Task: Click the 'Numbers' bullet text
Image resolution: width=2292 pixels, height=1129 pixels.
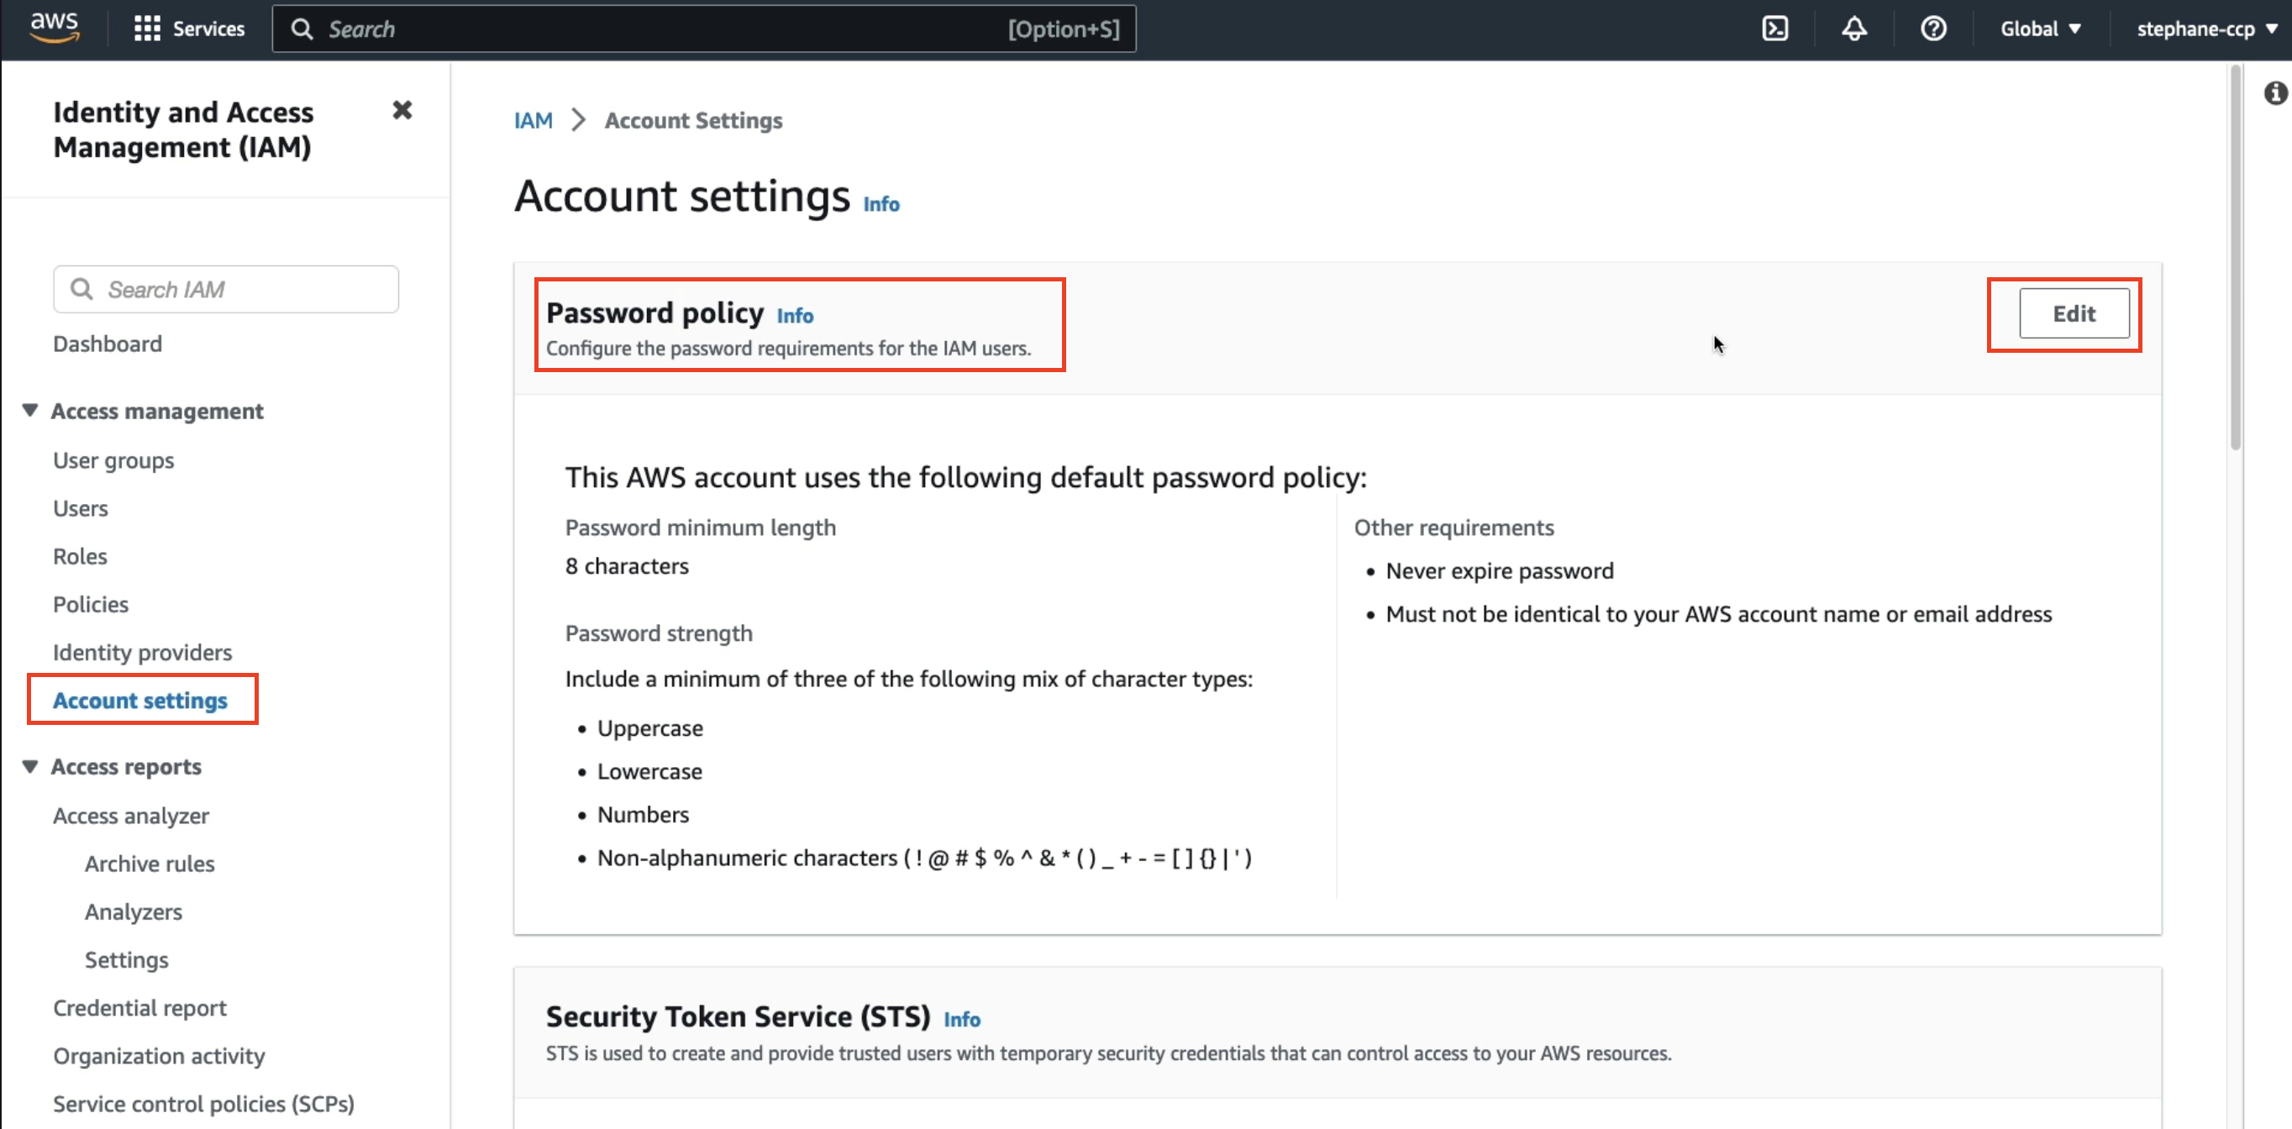Action: (x=643, y=814)
